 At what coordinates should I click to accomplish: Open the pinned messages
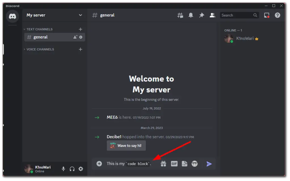201,15
